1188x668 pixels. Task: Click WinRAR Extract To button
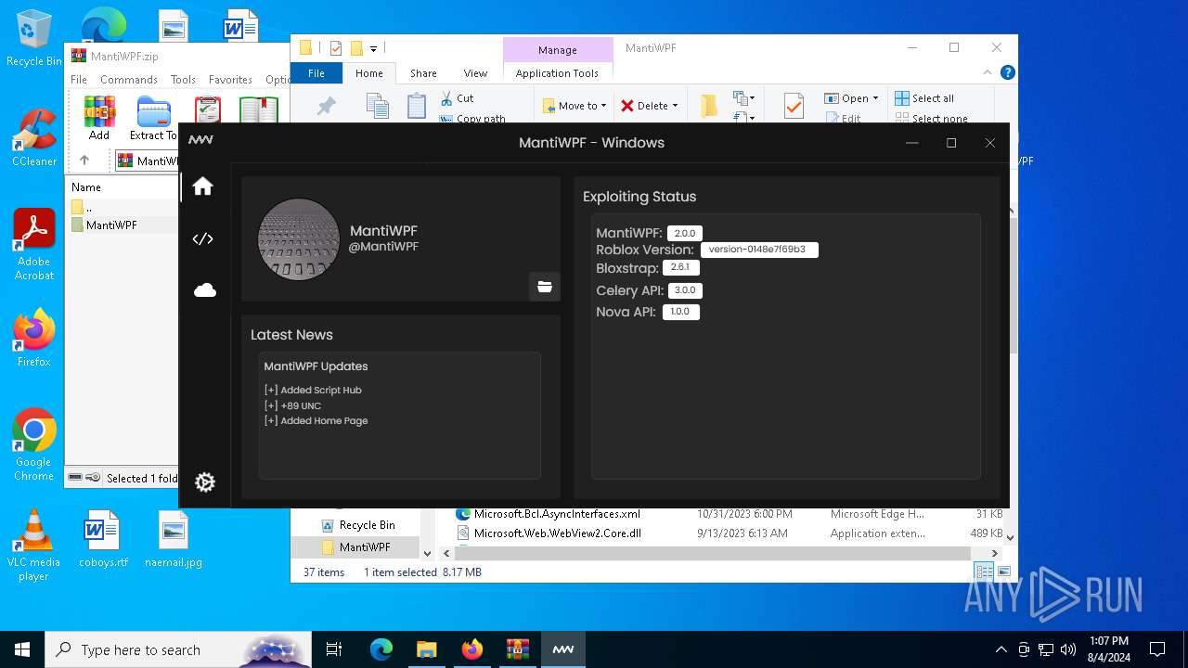point(153,119)
